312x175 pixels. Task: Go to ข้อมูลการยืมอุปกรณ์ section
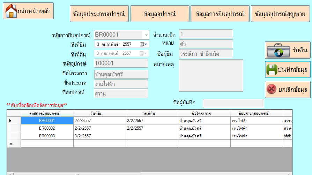click(x=220, y=14)
